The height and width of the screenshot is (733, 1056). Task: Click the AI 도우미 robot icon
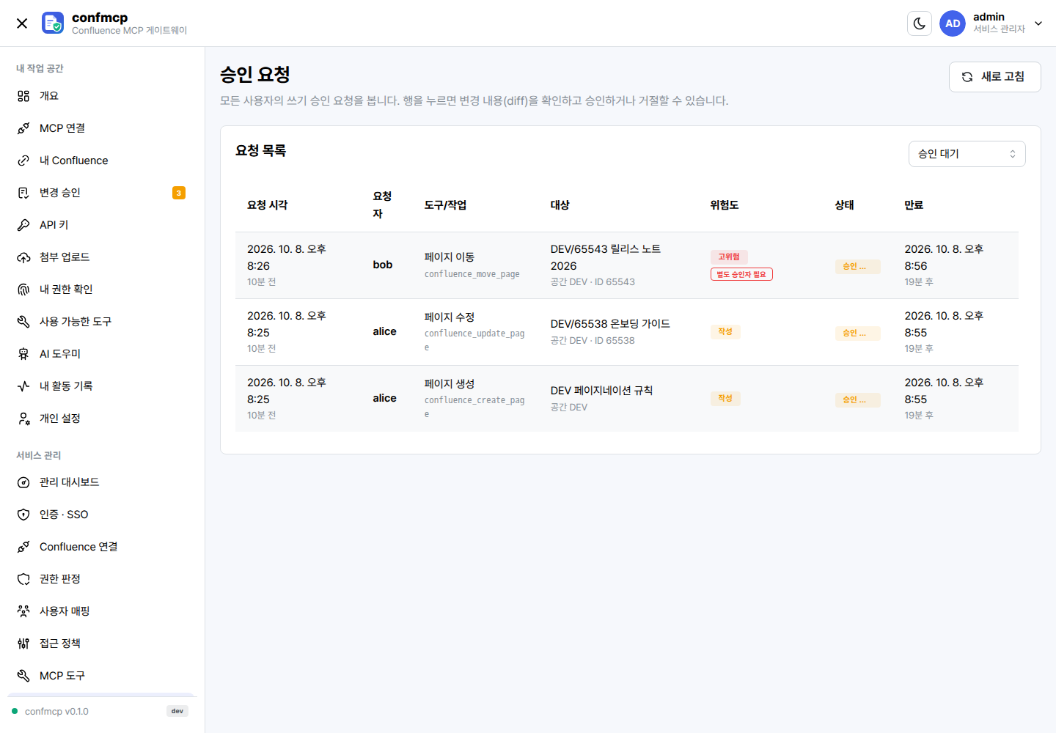23,354
